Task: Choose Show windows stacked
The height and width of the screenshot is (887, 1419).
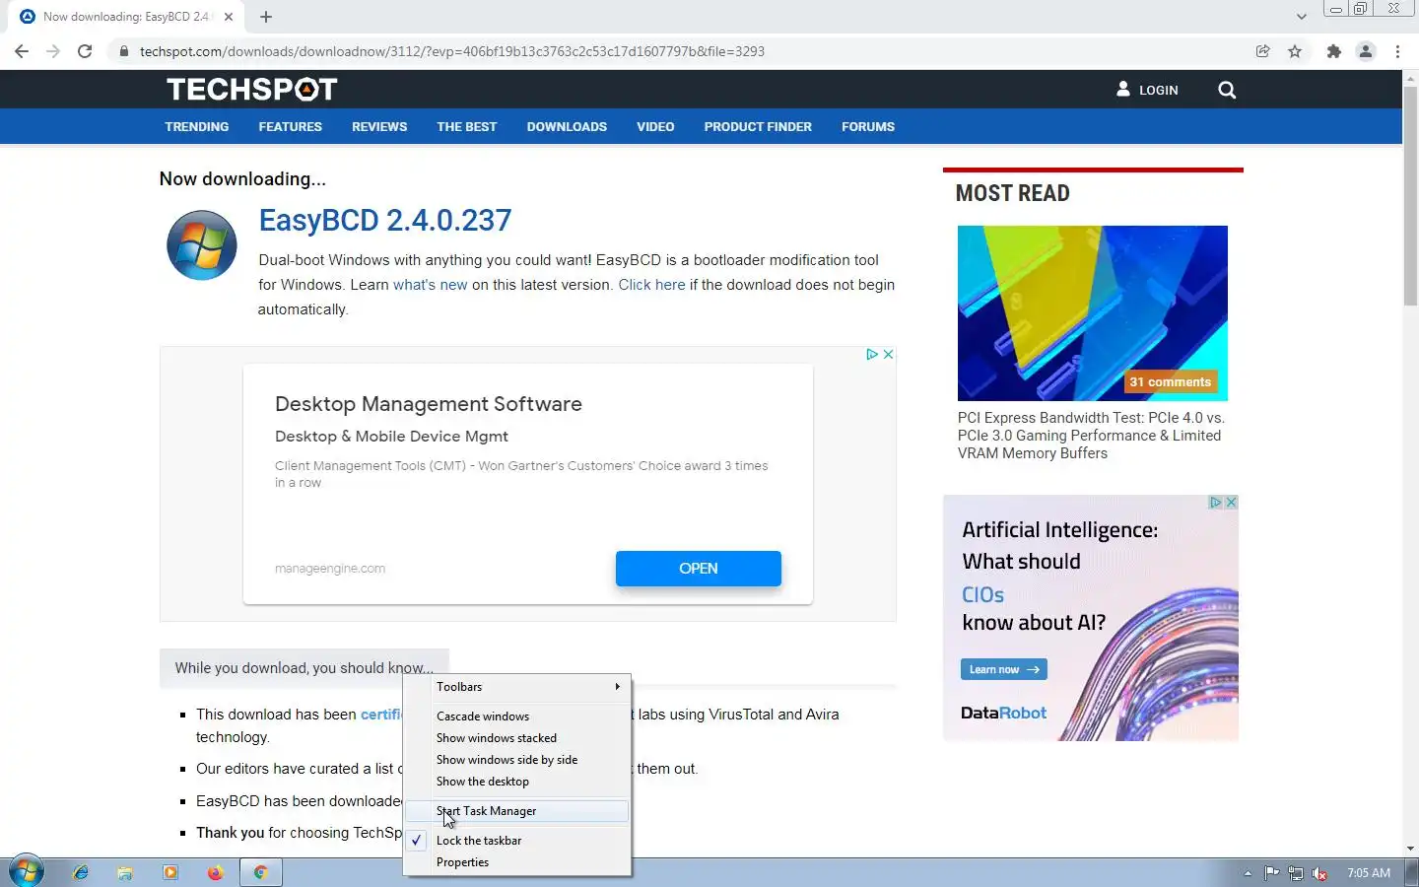Action: (x=517, y=738)
